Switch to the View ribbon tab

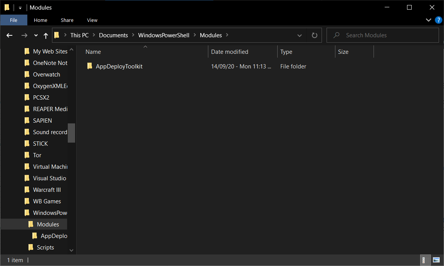[x=92, y=20]
